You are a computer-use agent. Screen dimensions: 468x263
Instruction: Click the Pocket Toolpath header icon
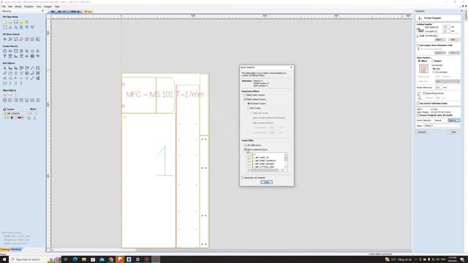[420, 18]
